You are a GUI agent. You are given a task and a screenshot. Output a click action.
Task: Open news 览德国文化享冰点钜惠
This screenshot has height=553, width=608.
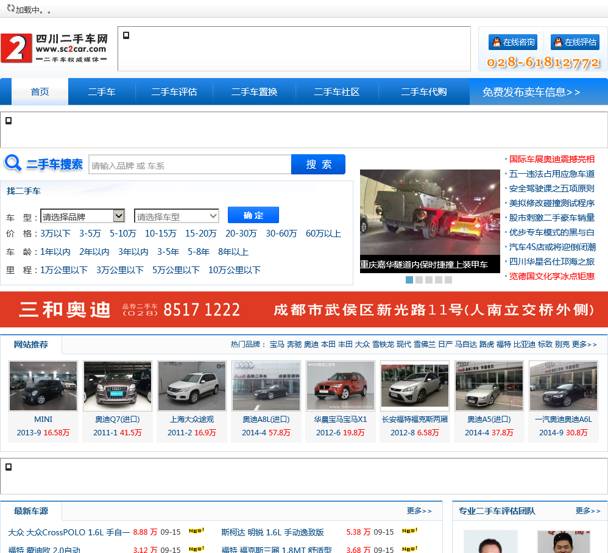coord(551,276)
